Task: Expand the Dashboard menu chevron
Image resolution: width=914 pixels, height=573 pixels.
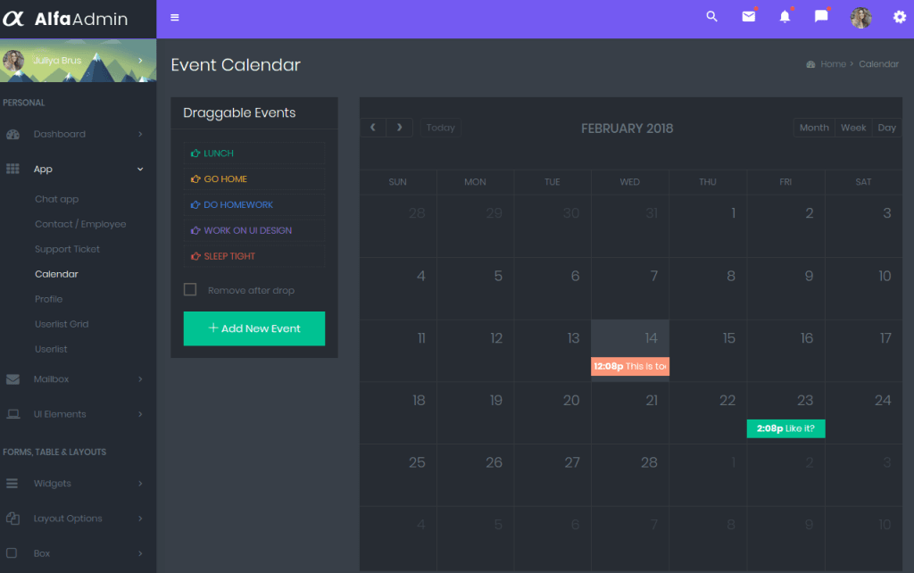Action: point(140,134)
